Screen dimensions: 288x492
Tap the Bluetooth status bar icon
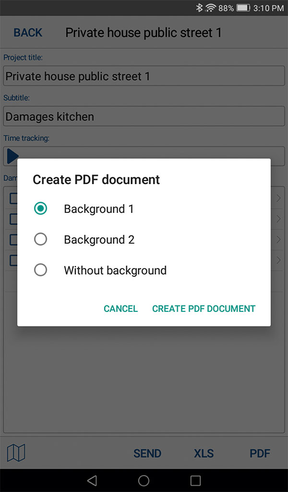pyautogui.click(x=199, y=8)
